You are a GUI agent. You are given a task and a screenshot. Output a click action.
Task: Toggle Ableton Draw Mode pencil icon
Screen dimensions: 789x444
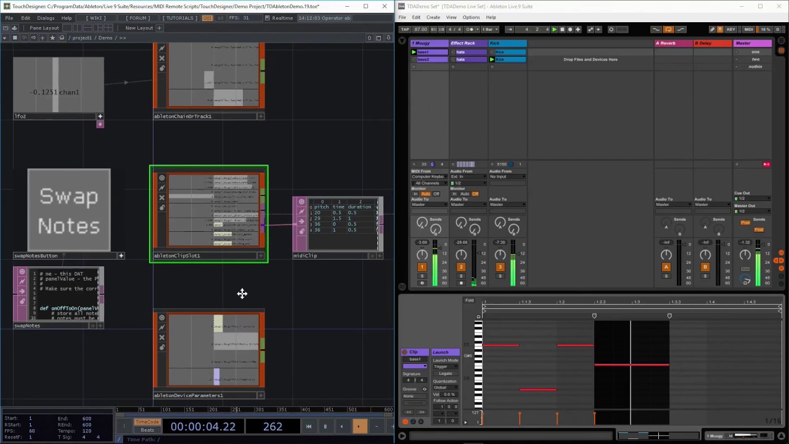pos(712,30)
